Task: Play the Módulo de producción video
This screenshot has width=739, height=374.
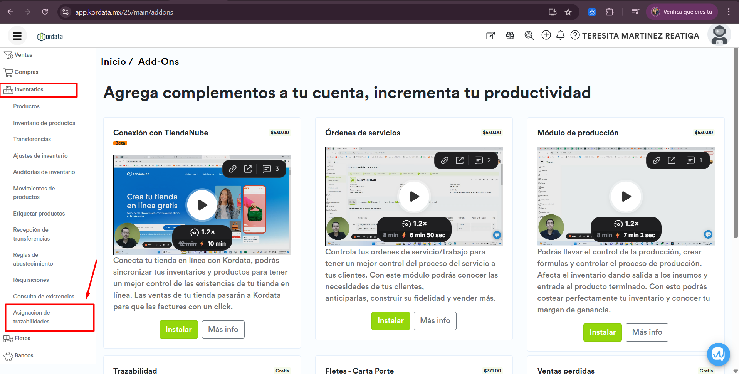Action: pos(626,197)
